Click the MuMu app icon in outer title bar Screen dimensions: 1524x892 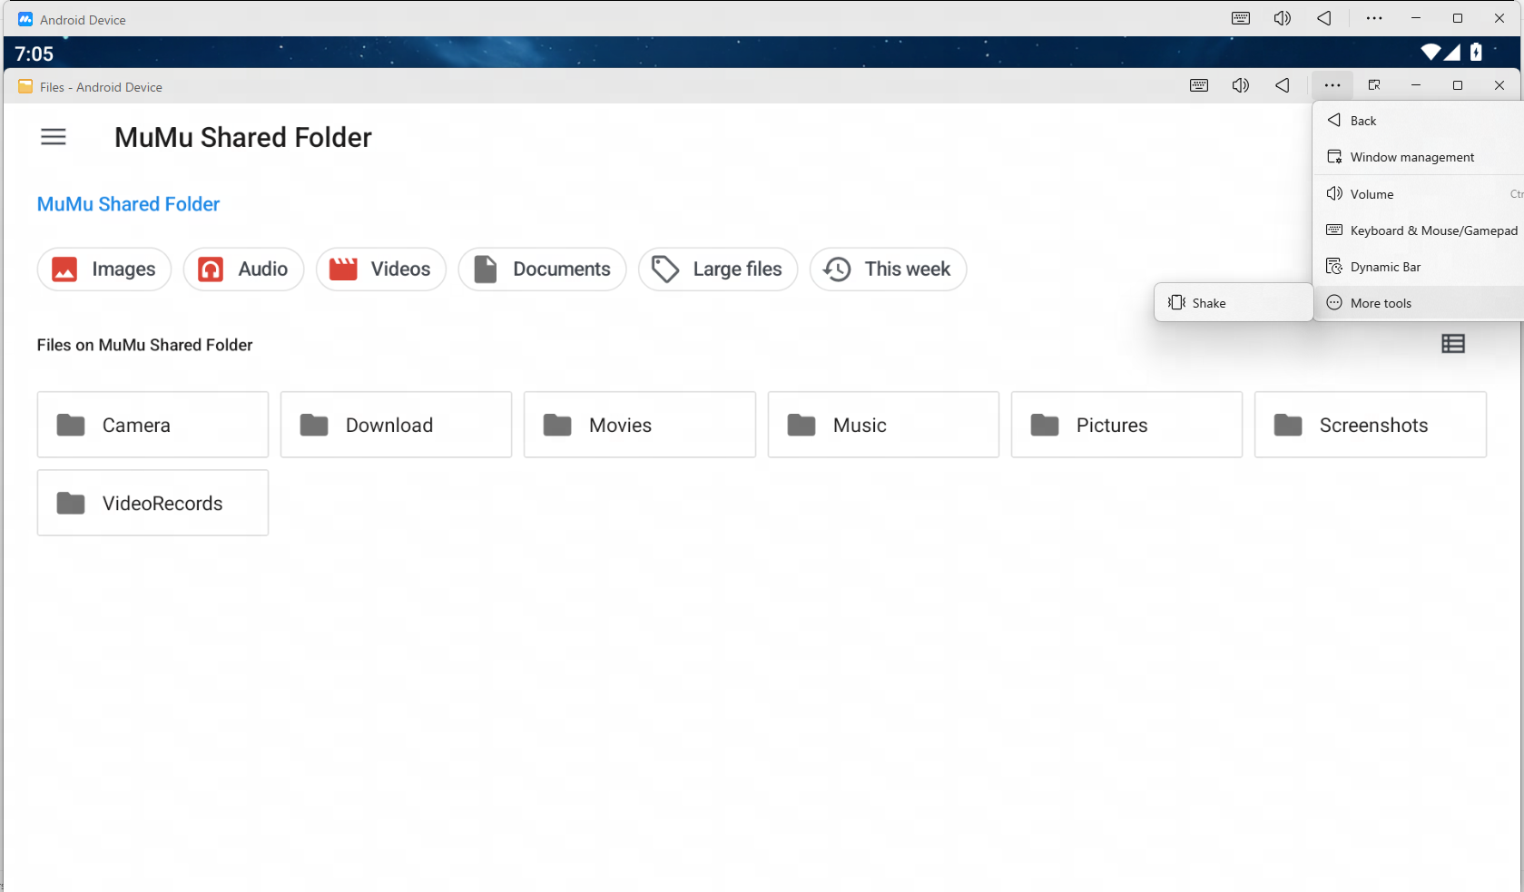point(25,19)
